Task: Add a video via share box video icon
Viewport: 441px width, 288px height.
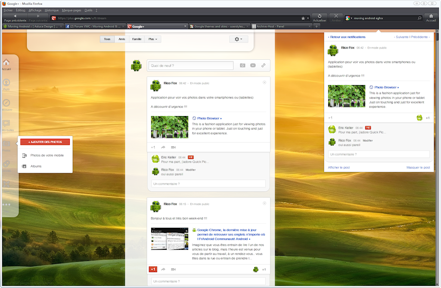Action: click(x=253, y=65)
